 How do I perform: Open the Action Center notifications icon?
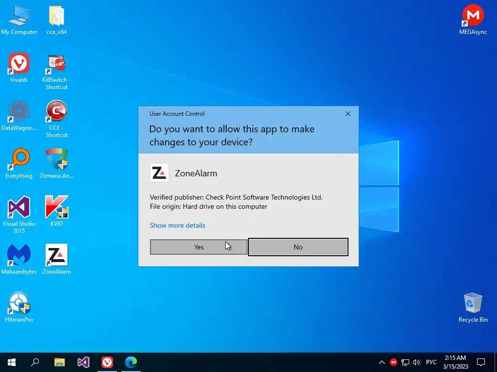[x=481, y=362]
